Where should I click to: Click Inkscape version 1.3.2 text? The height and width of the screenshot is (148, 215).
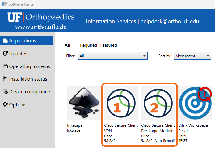[x=70, y=135]
